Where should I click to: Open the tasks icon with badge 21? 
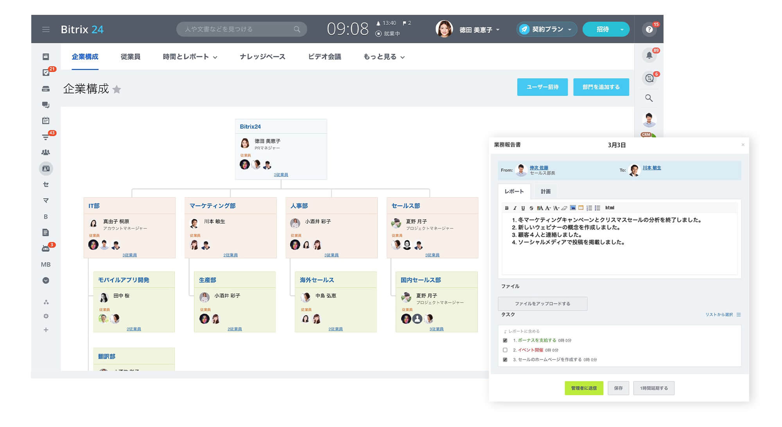pyautogui.click(x=46, y=73)
